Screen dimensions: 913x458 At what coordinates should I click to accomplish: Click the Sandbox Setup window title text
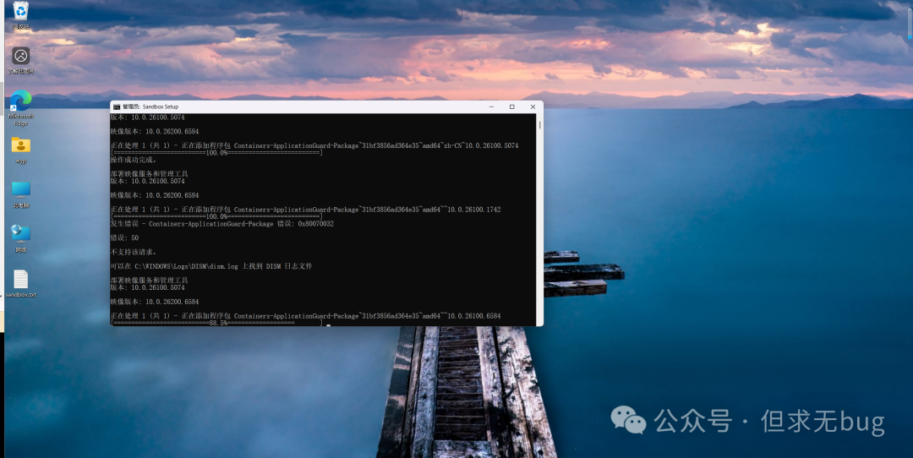(x=150, y=107)
